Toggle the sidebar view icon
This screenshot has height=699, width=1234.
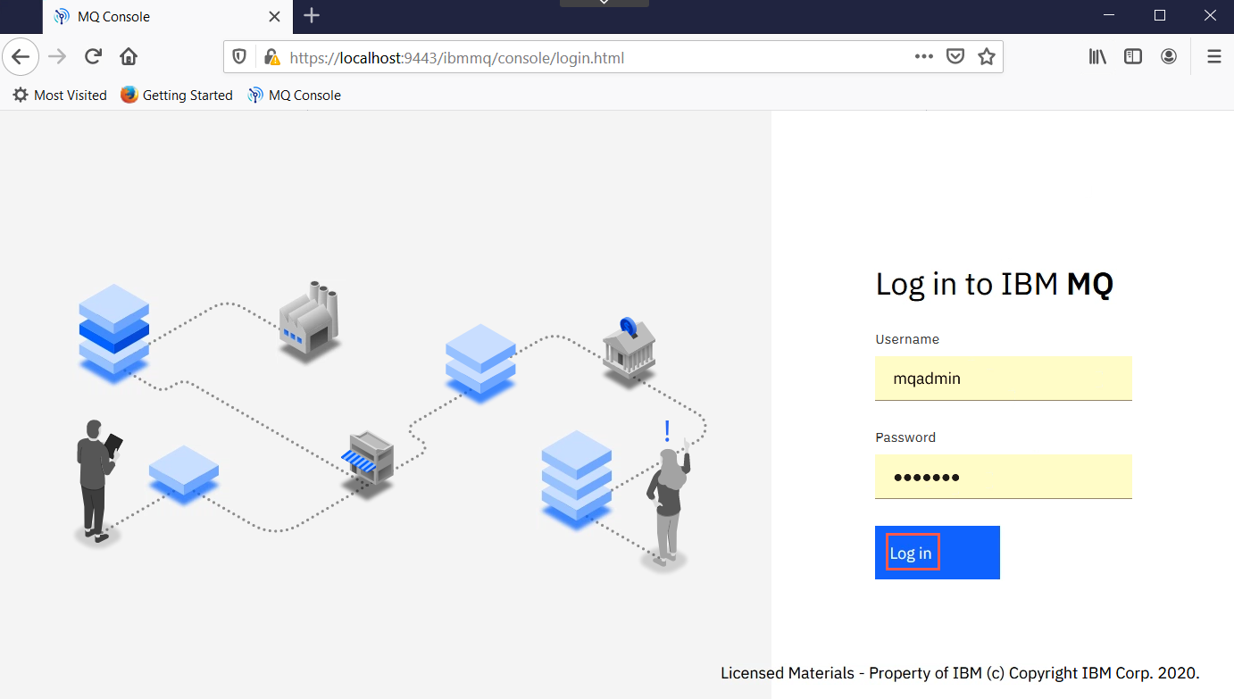pyautogui.click(x=1133, y=57)
